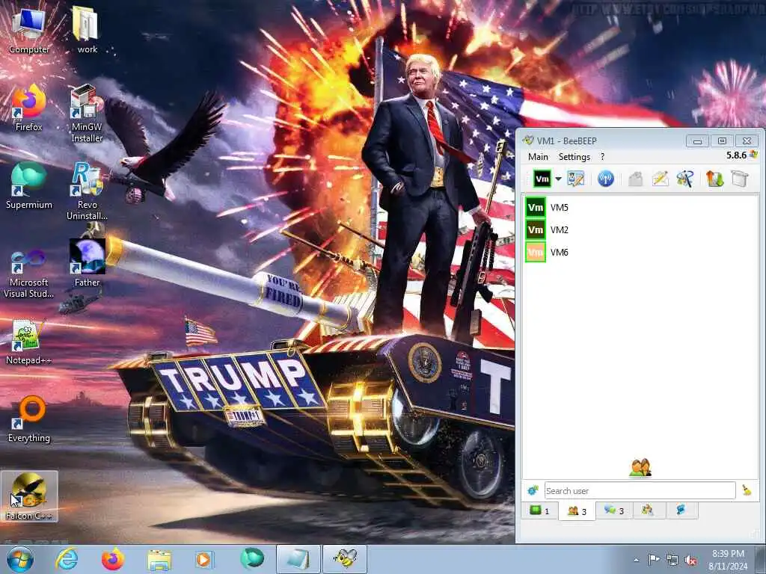Open Windows Media Player from the taskbar

(x=203, y=559)
